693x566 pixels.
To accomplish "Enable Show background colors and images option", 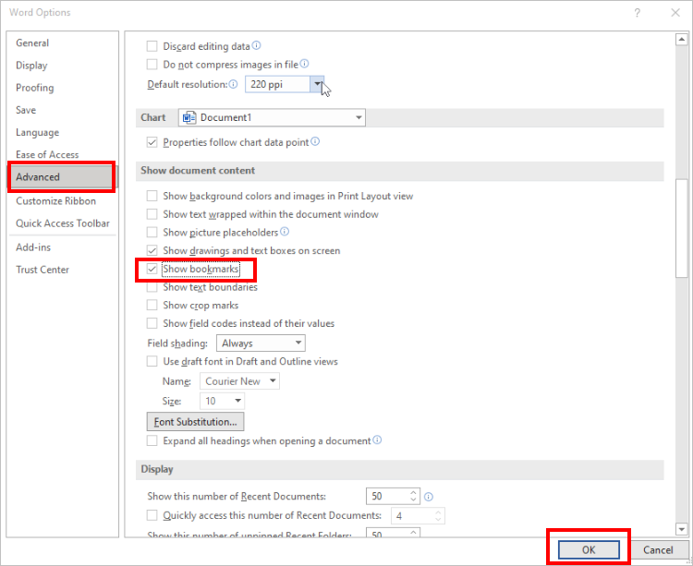I will (x=152, y=196).
